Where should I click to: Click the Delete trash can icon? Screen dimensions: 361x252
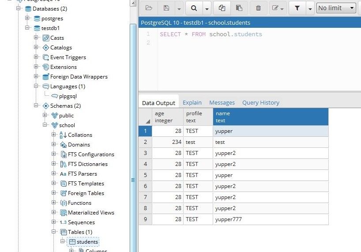258,8
